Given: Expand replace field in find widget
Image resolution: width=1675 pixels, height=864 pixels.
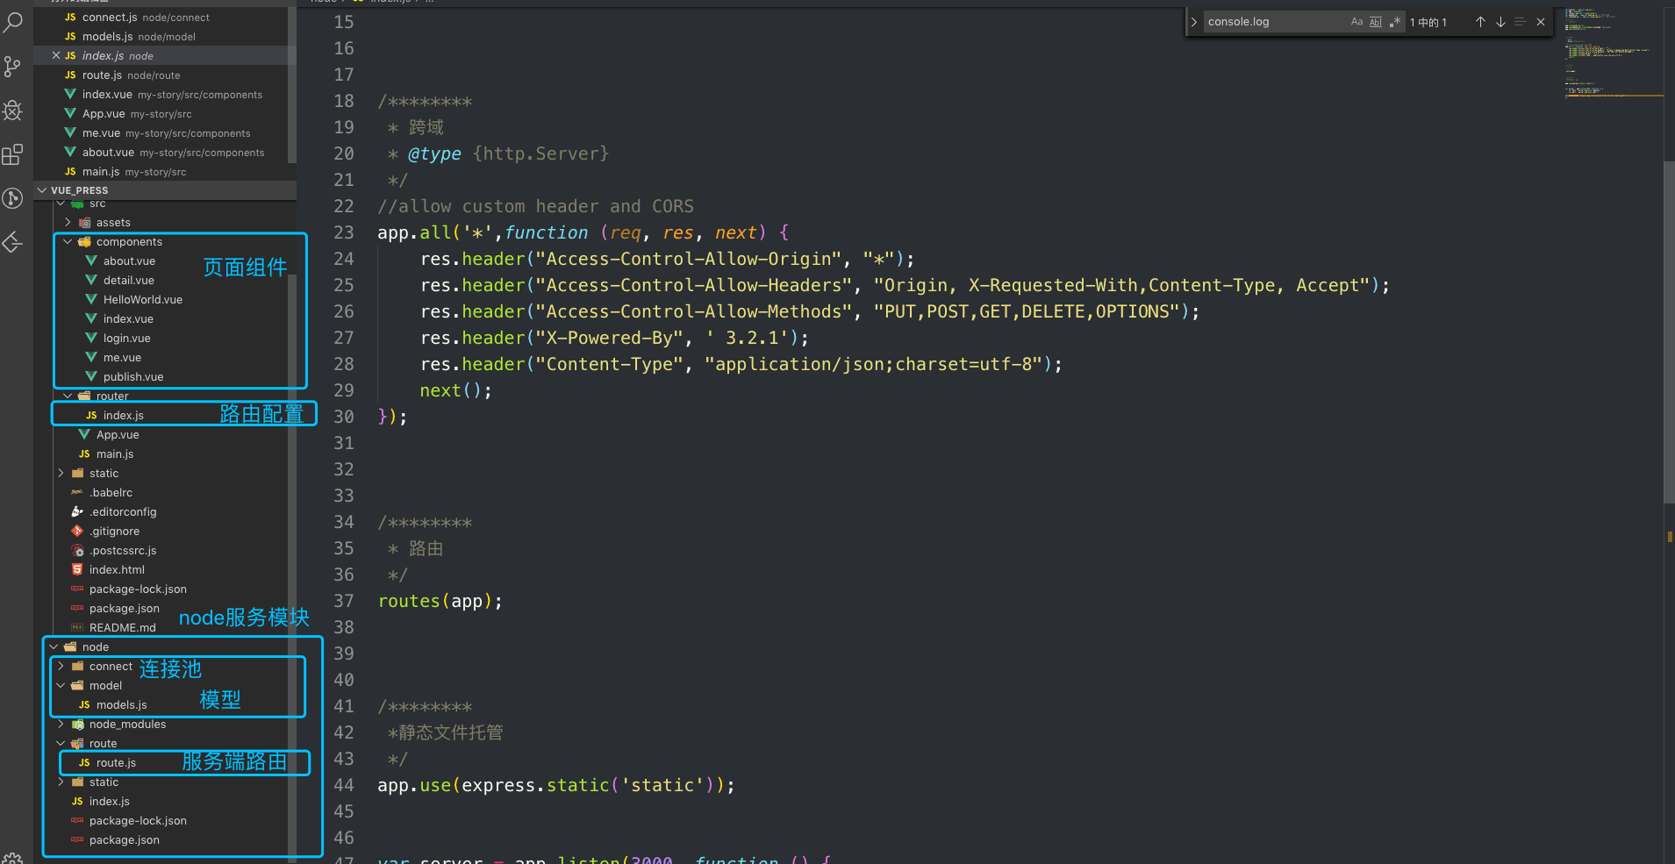Looking at the screenshot, I should tap(1193, 22).
